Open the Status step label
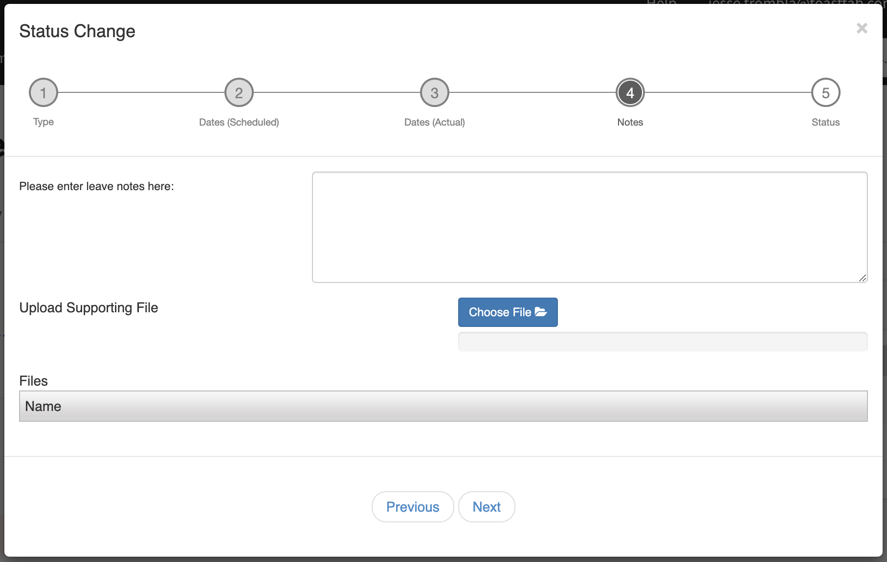887x562 pixels. (825, 122)
